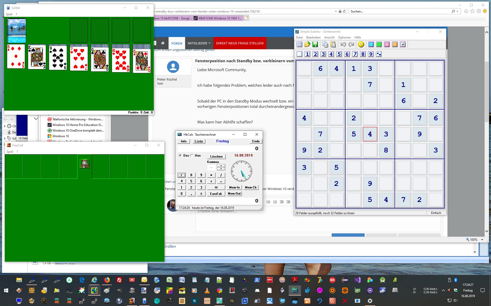The height and width of the screenshot is (306, 491).
Task: Click the Windows Start button
Action: (6, 290)
